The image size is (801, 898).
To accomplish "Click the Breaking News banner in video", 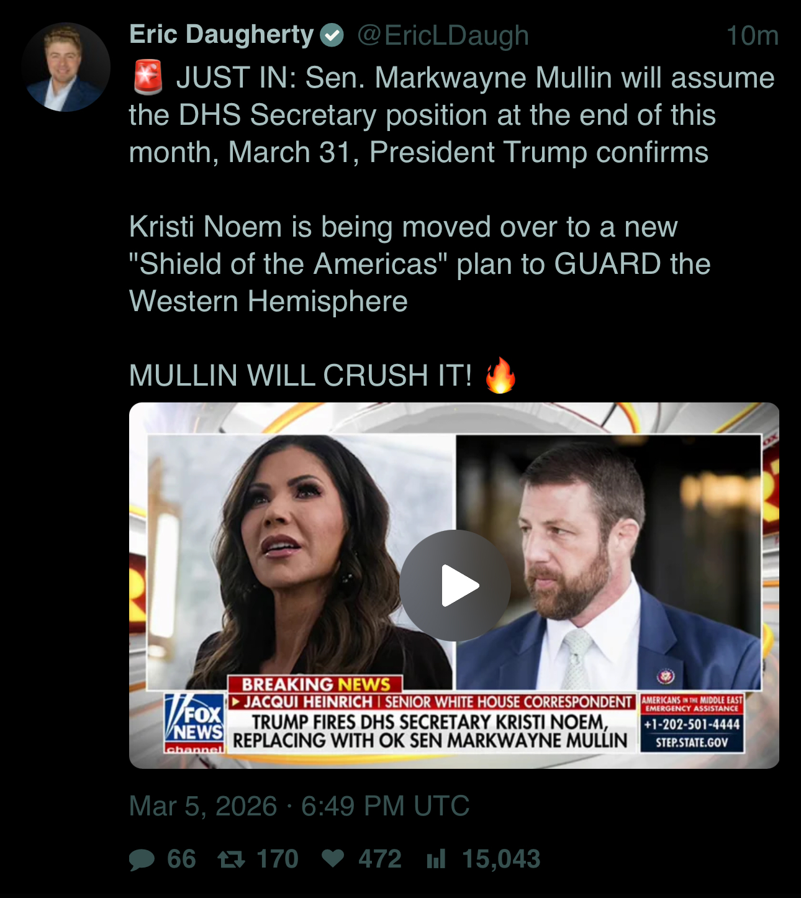I will point(315,684).
